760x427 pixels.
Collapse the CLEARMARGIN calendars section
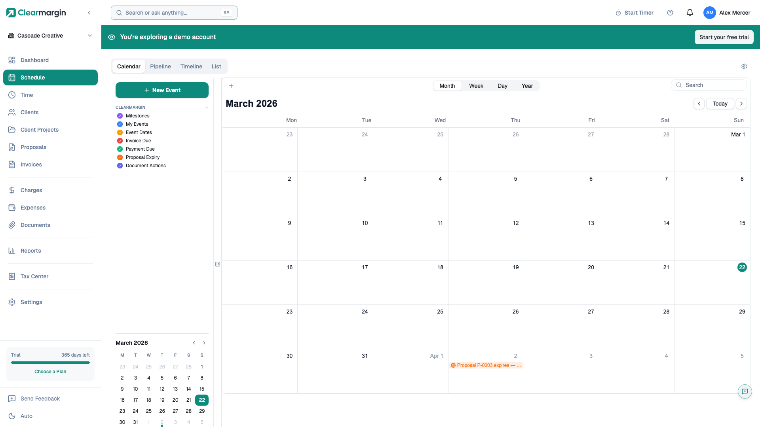206,108
